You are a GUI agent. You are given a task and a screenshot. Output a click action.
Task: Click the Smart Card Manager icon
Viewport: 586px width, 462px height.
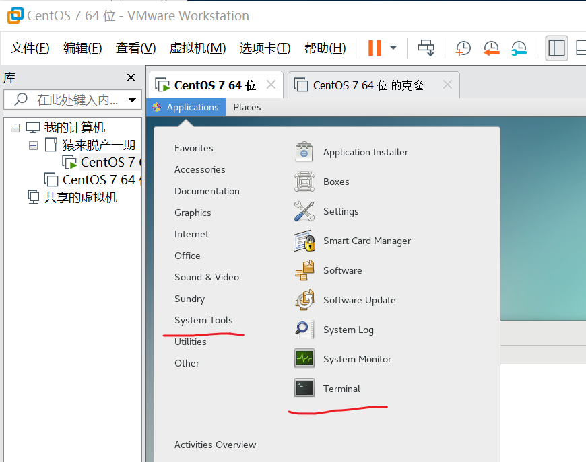tap(304, 241)
